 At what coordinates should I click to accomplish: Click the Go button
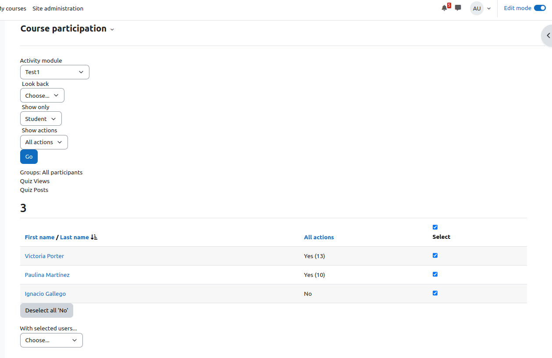pyautogui.click(x=29, y=156)
